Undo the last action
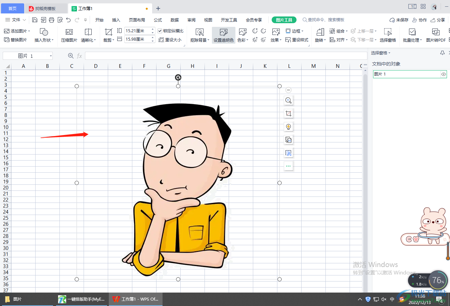450x306 pixels. click(x=69, y=20)
